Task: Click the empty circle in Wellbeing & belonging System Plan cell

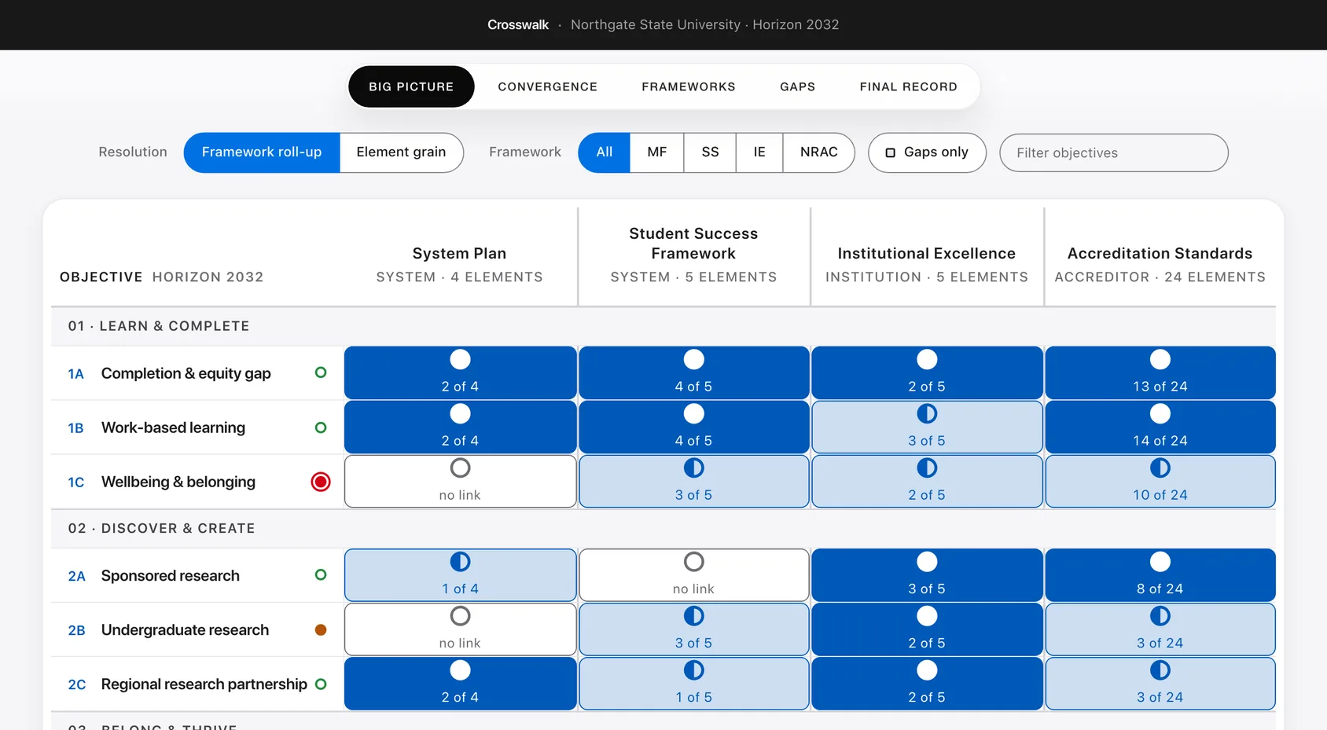Action: (x=460, y=468)
